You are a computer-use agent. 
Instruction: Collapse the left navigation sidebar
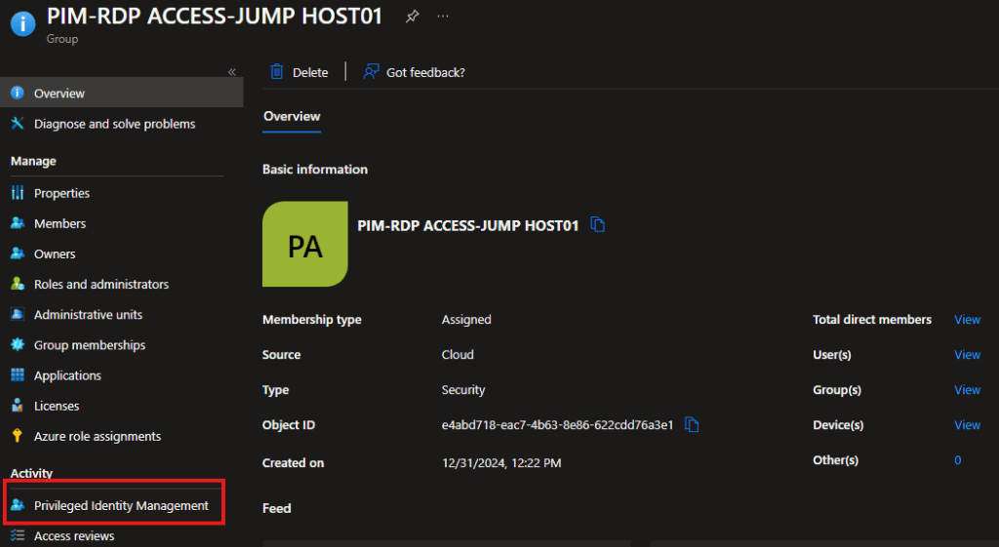[232, 71]
